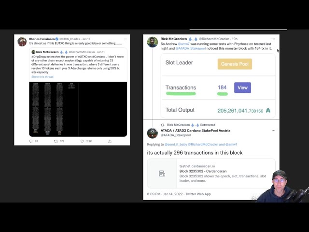The width and height of the screenshot is (309, 232).
Task: Click the 'Transactions' row label
Action: [181, 87]
